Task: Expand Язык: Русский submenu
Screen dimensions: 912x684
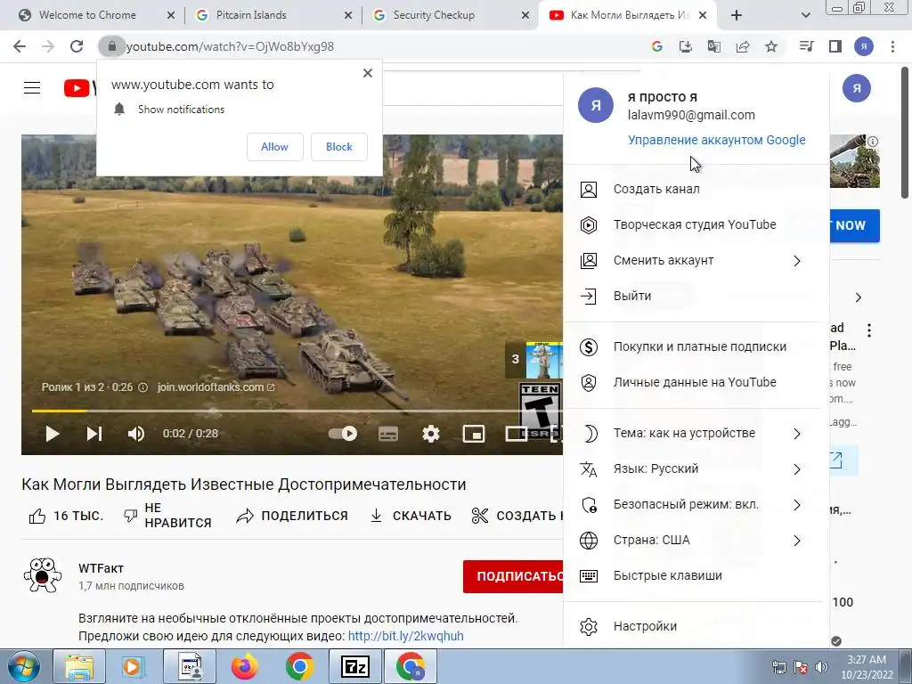Action: tap(696, 468)
